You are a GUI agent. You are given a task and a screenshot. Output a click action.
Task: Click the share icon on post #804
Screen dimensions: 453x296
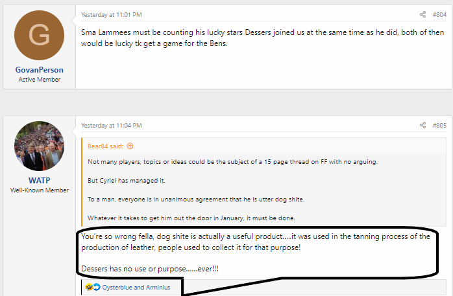(422, 14)
